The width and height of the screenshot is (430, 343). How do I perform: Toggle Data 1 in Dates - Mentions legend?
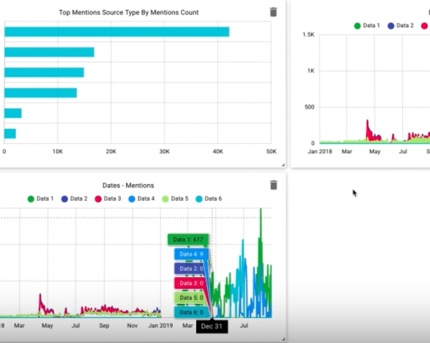(40, 199)
